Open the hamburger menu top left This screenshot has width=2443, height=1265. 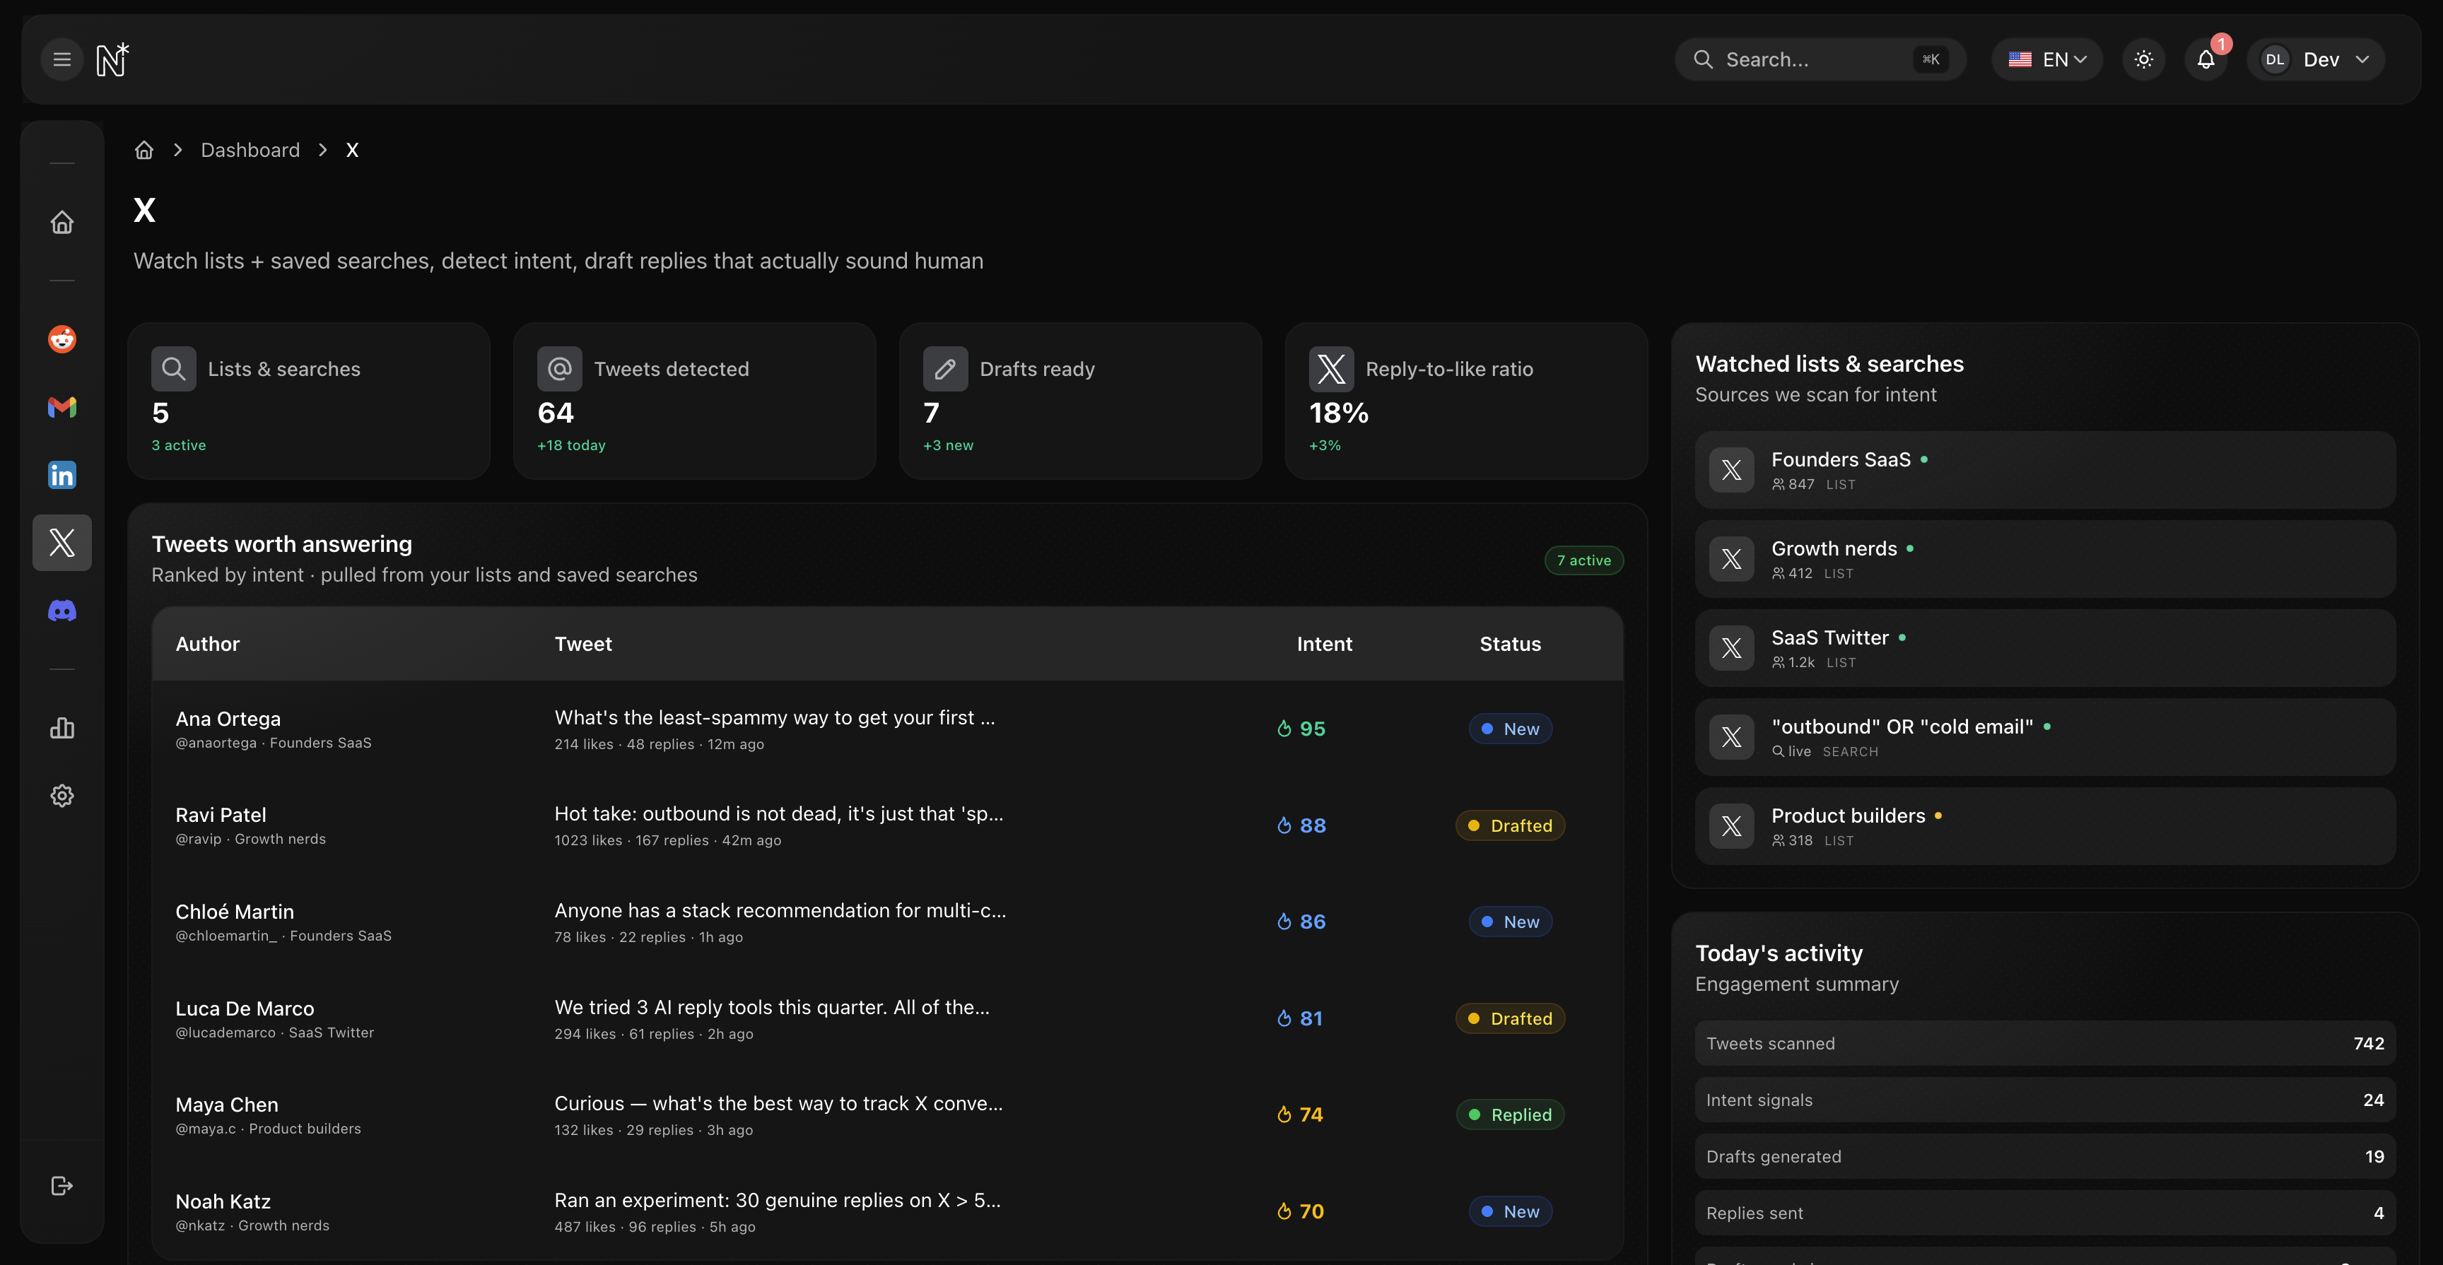coord(61,59)
